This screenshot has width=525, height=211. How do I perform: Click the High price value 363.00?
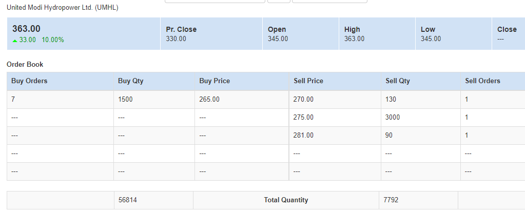pyautogui.click(x=354, y=39)
